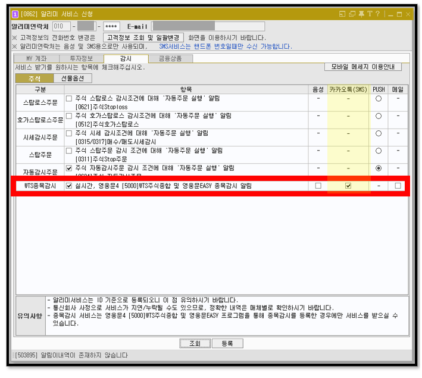This screenshot has height=378, width=422.
Task: Minimize the 알리미 서비스 신청 window
Action: (x=391, y=14)
